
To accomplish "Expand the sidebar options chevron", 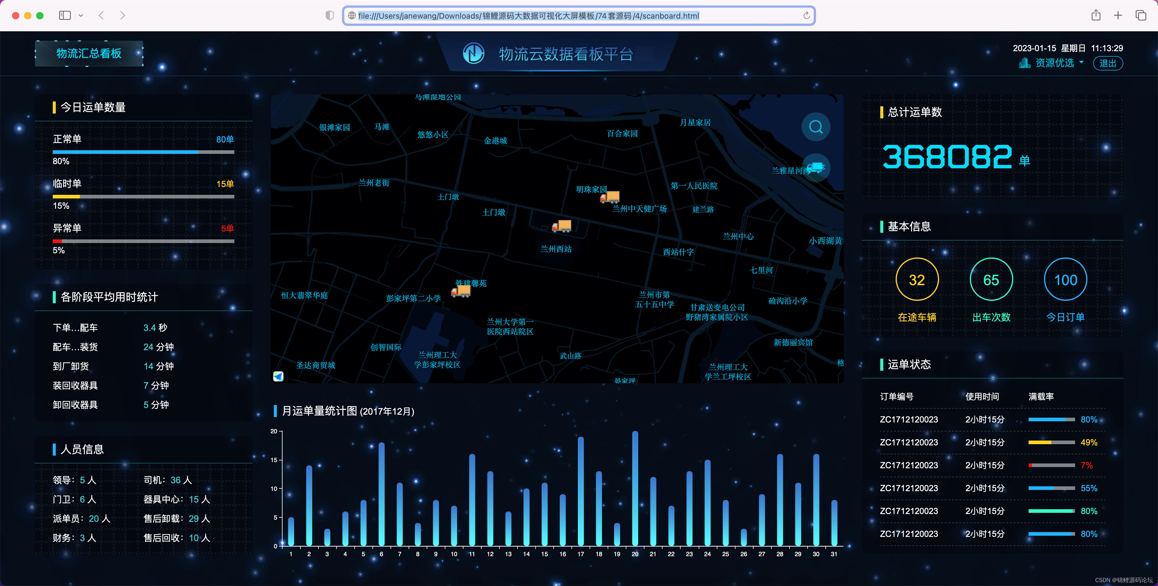I will (81, 16).
